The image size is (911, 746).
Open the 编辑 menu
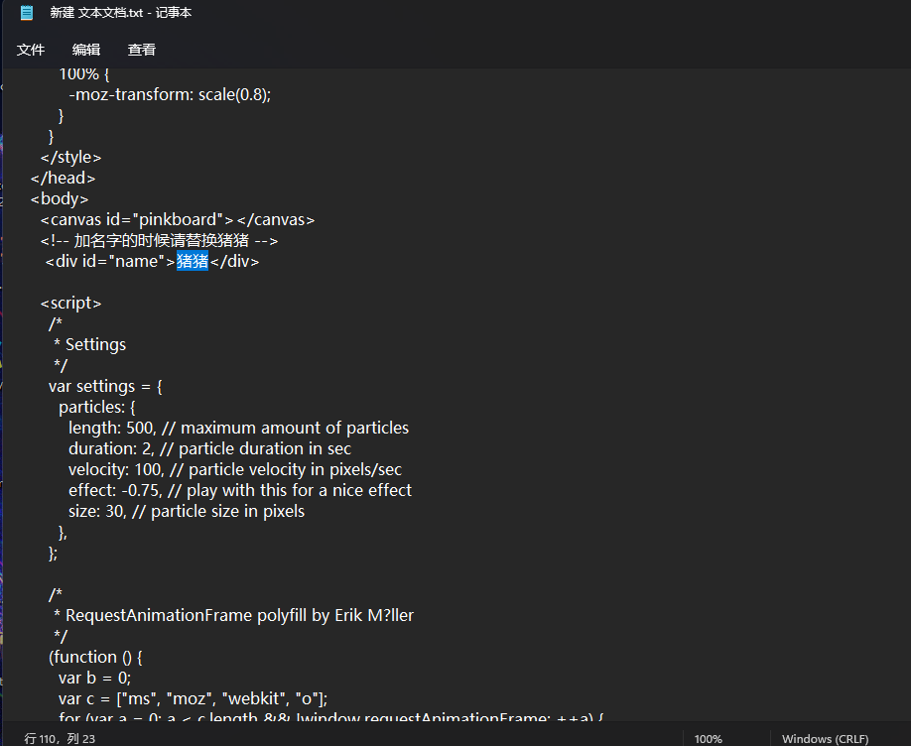point(86,50)
